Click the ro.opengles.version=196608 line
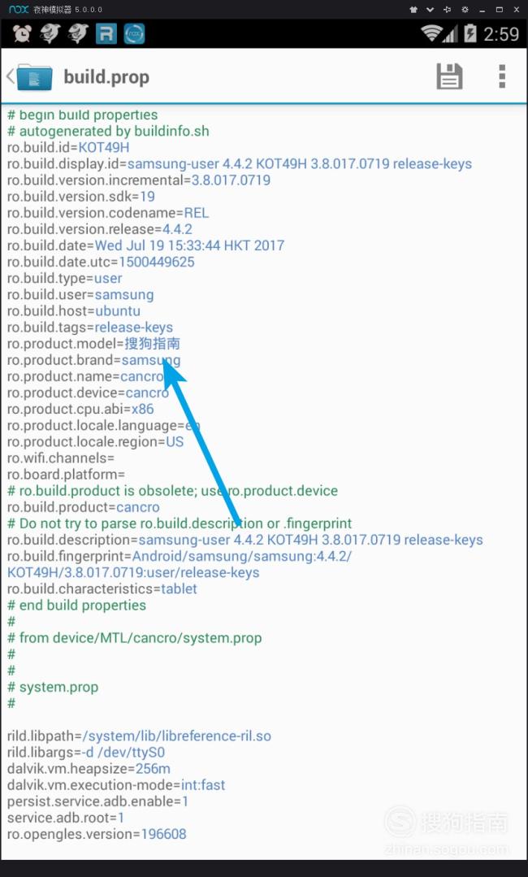 (97, 834)
